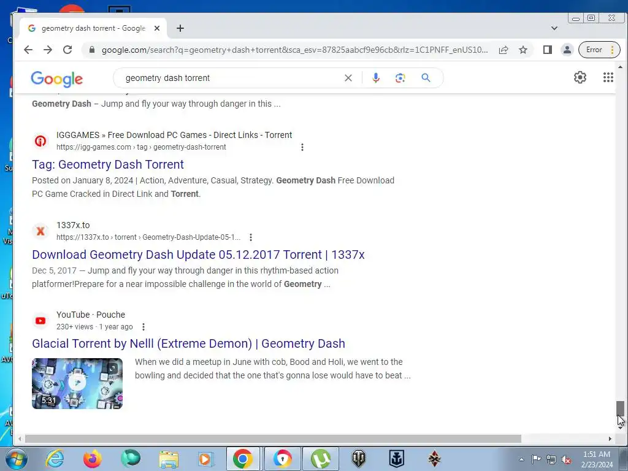This screenshot has width=628, height=471.
Task: Open World of Warships anchor taskbar icon
Action: coord(396,459)
